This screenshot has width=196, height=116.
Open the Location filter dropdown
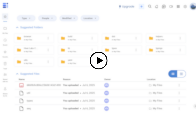(x=90, y=18)
